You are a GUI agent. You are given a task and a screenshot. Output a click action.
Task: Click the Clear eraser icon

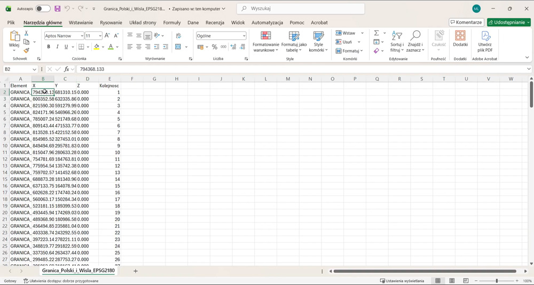pyautogui.click(x=376, y=51)
